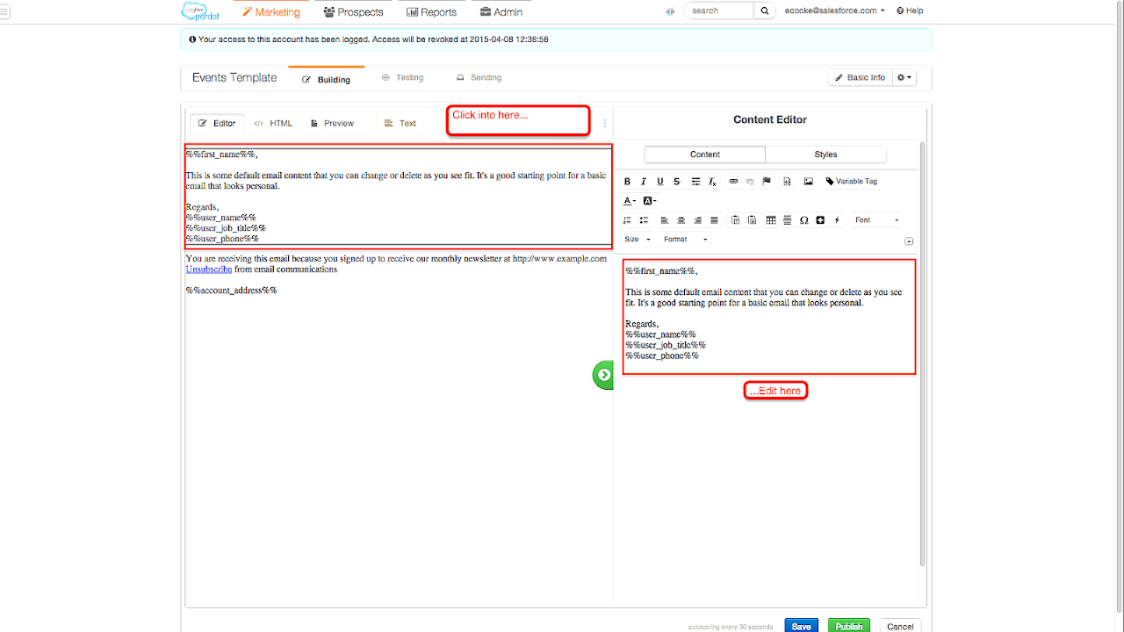Click the email body region in preview
Screen dimensions: 1124x632
(x=398, y=197)
